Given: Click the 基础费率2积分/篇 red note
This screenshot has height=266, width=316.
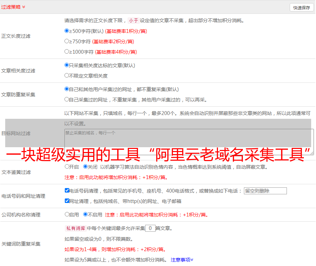Looking at the screenshot, I should tap(113, 42).
